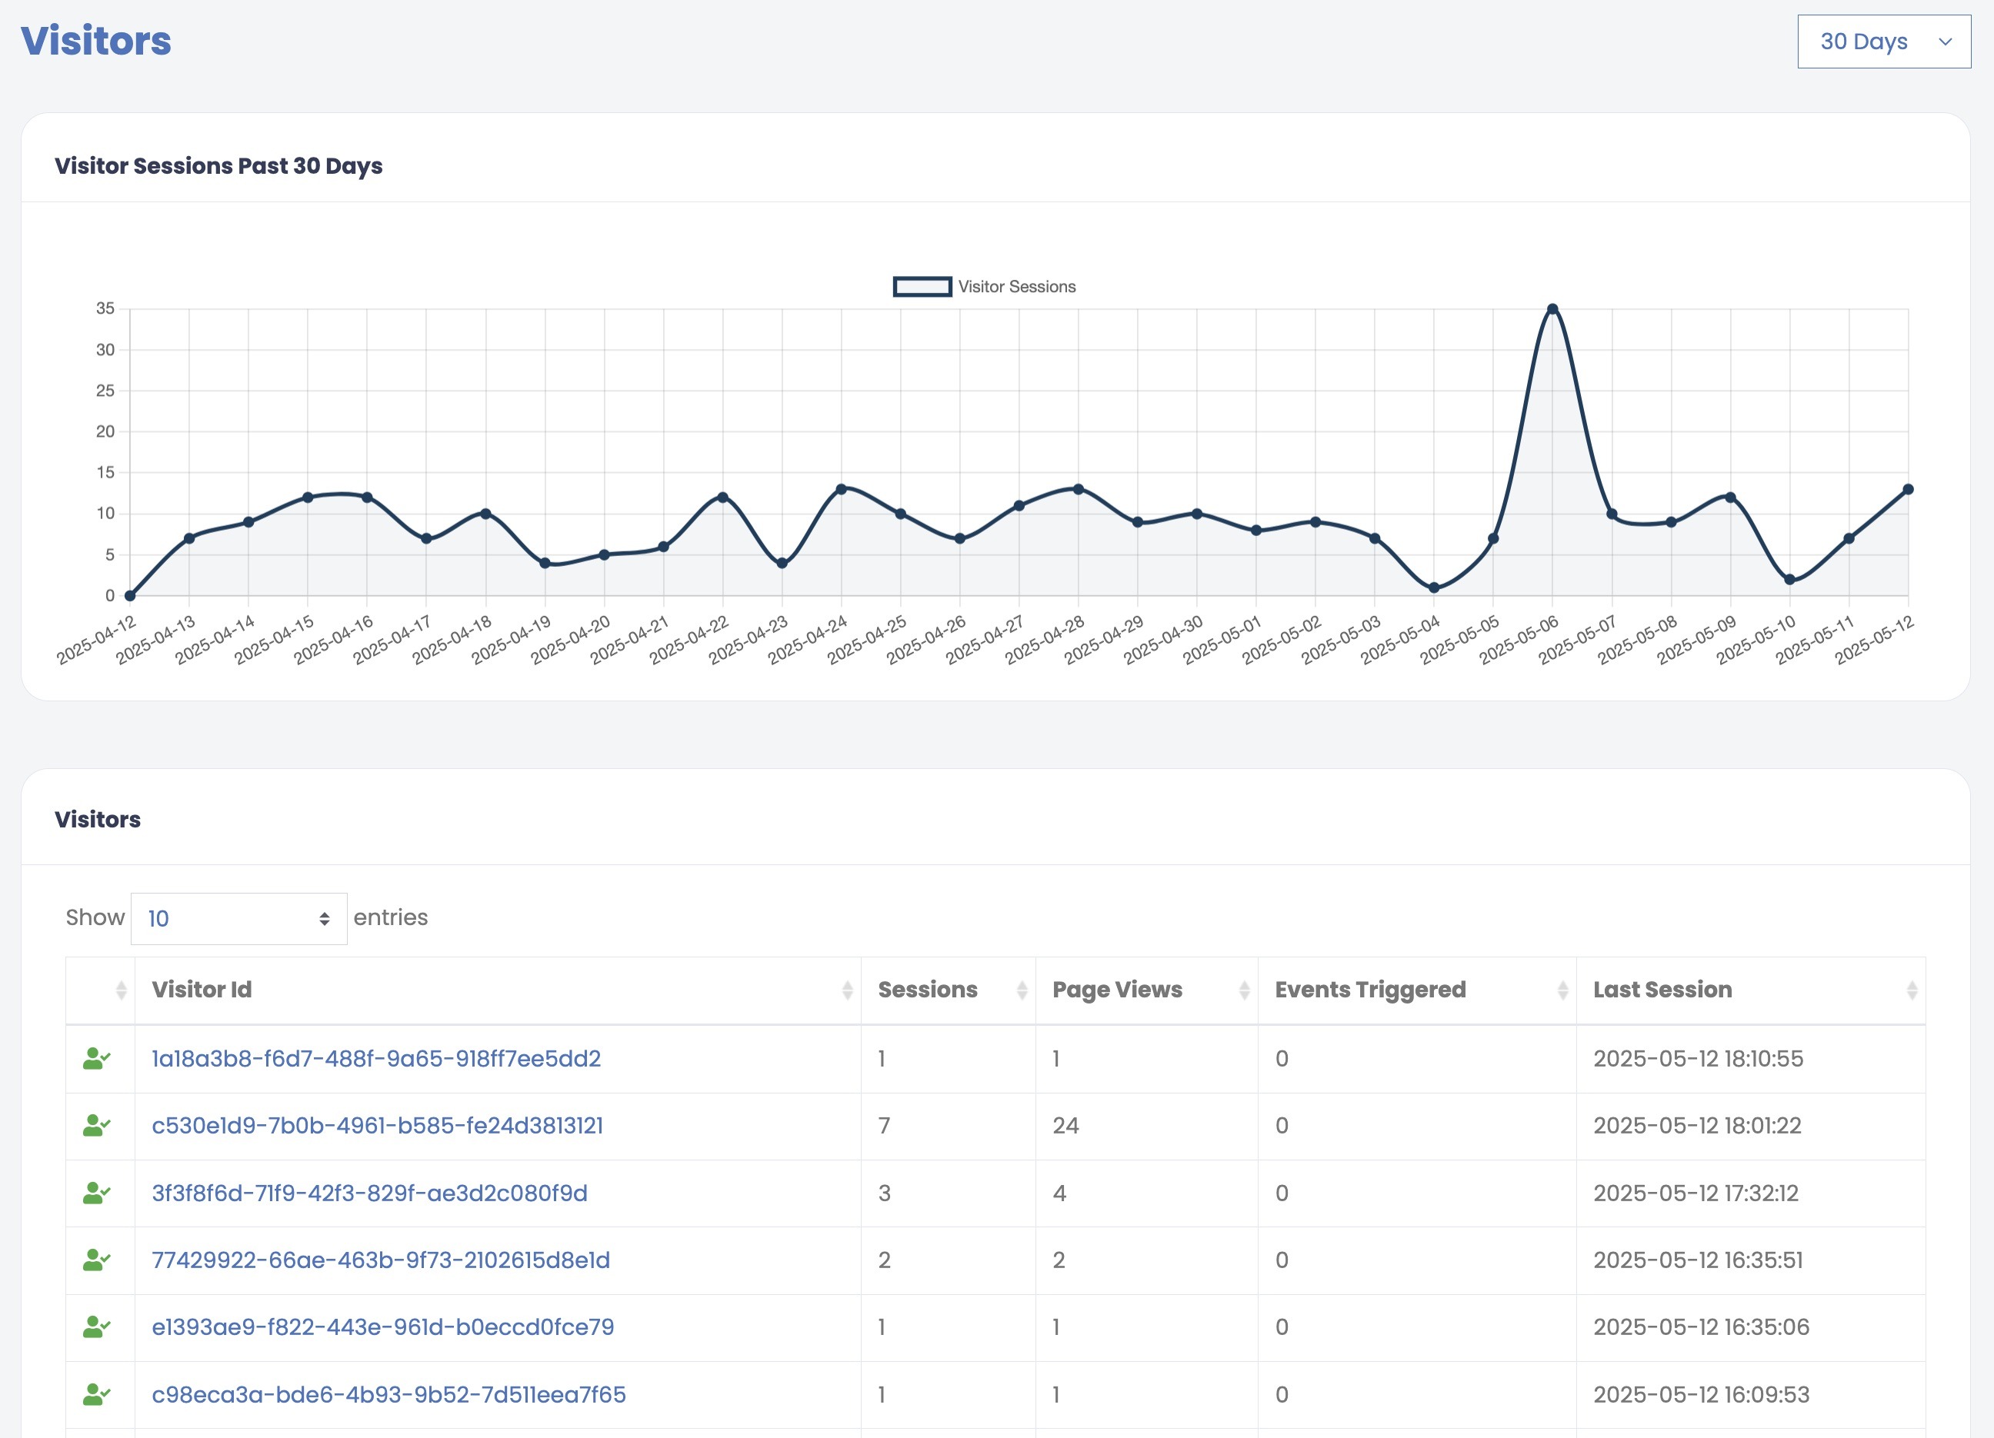Click user-check icon beside visitor c530e1d9
The width and height of the screenshot is (1994, 1438).
(96, 1125)
